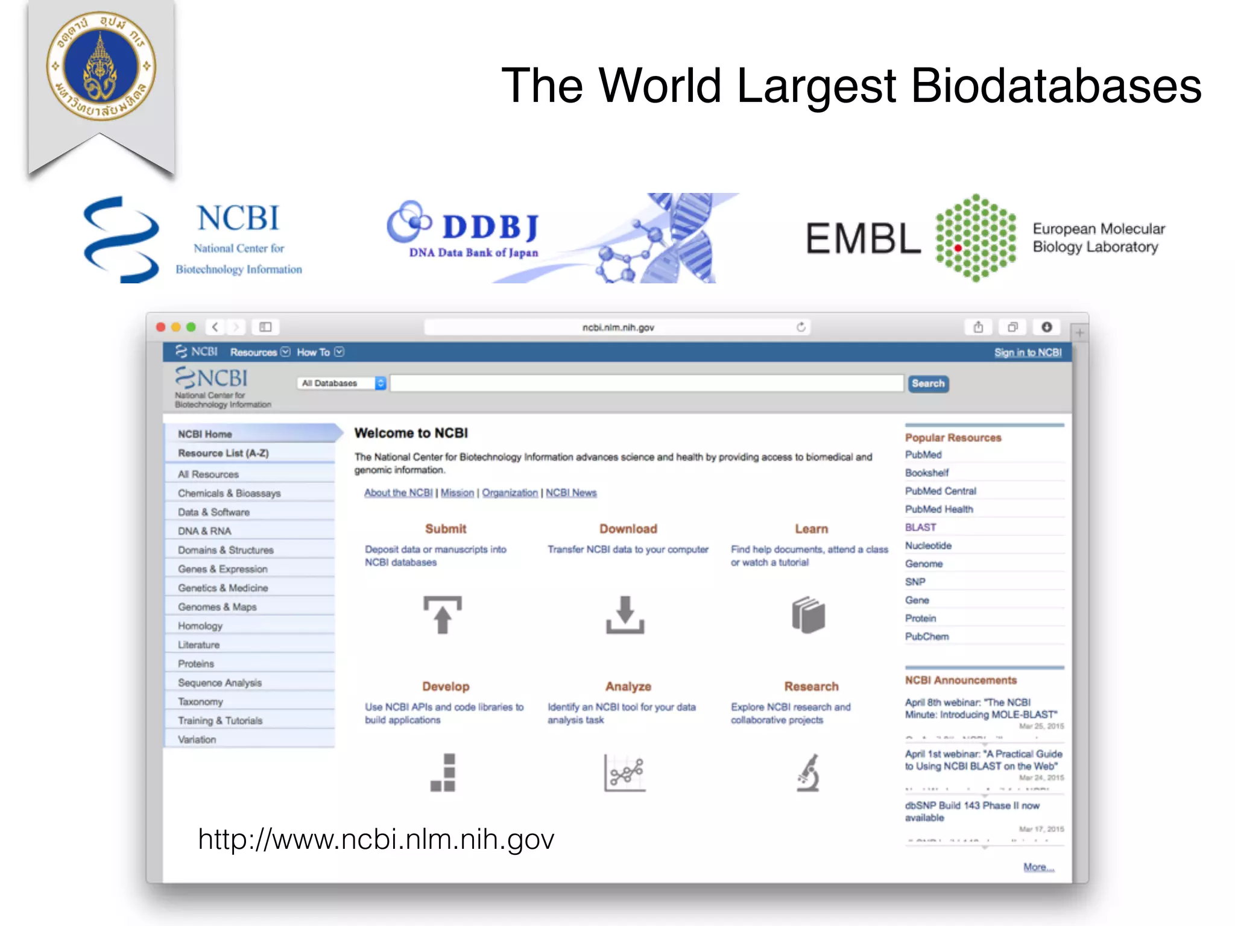The height and width of the screenshot is (926, 1235).
Task: Open Genetics & Medicine sidebar item
Action: pos(250,588)
